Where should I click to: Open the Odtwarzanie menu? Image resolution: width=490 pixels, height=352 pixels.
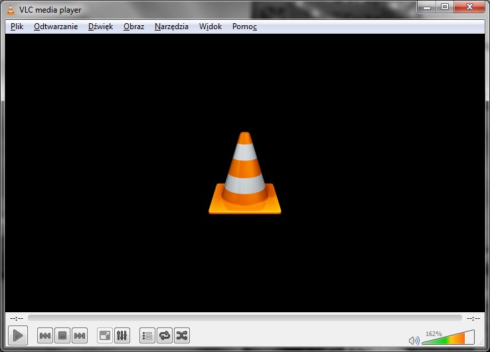(x=56, y=27)
